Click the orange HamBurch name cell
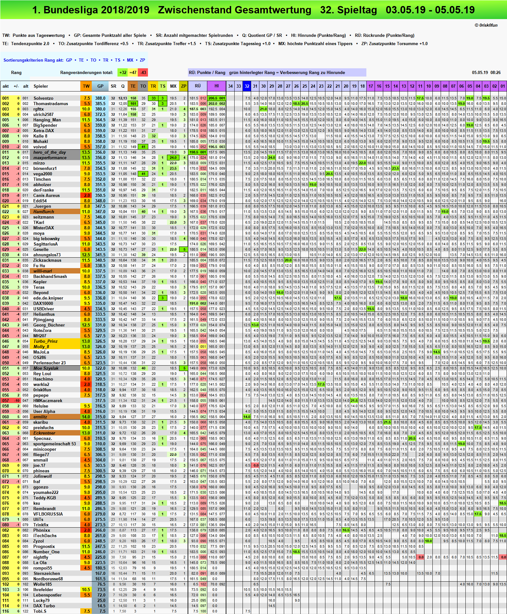507x614 pixels. (55, 212)
